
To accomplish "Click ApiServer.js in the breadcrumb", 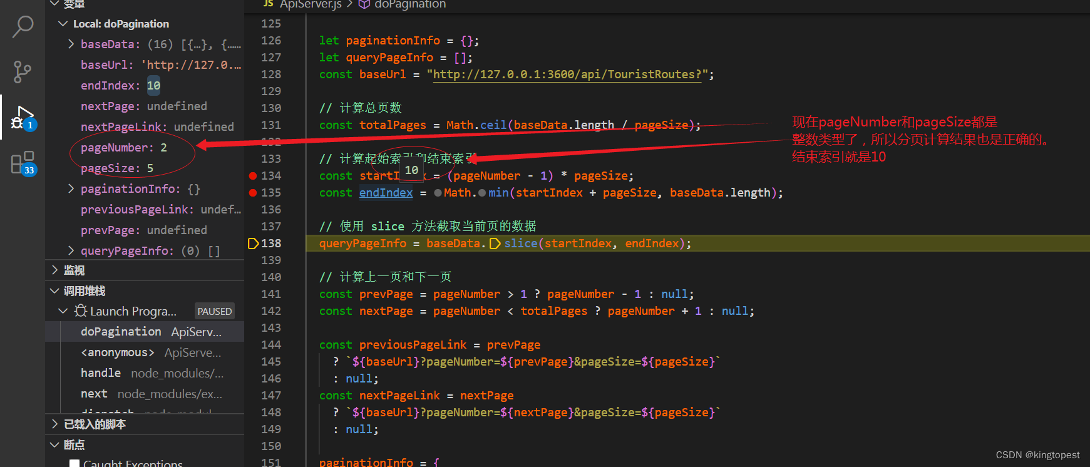I will (x=311, y=4).
